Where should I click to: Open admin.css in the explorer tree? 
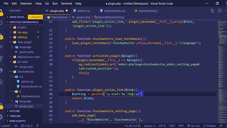coord(27,81)
